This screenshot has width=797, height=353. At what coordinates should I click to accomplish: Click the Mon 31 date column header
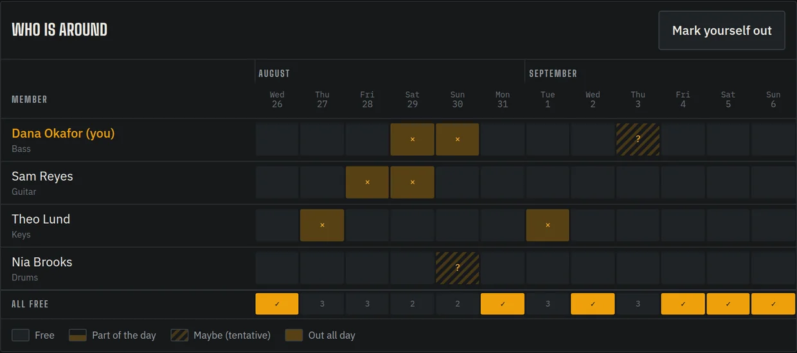[503, 99]
